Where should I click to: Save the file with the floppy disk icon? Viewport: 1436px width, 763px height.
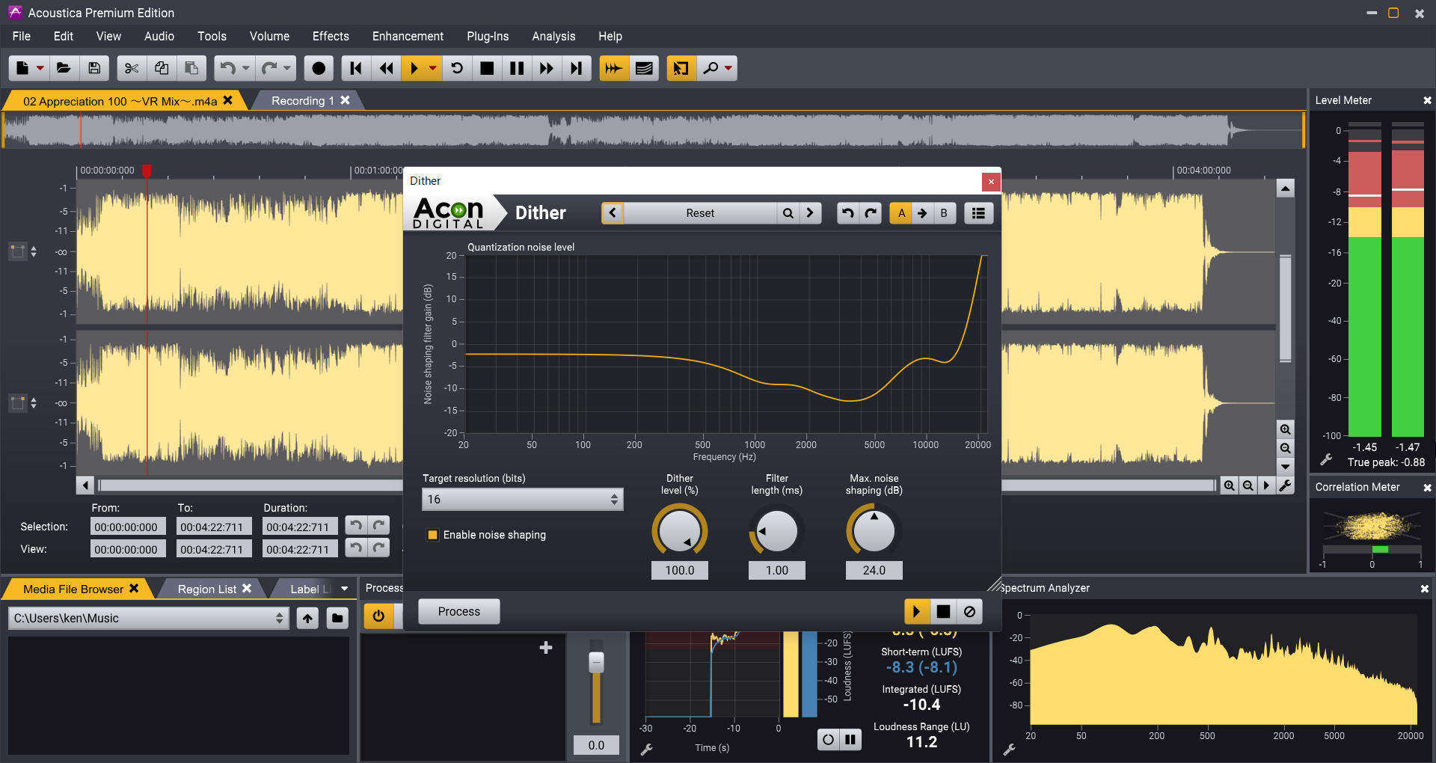(94, 68)
